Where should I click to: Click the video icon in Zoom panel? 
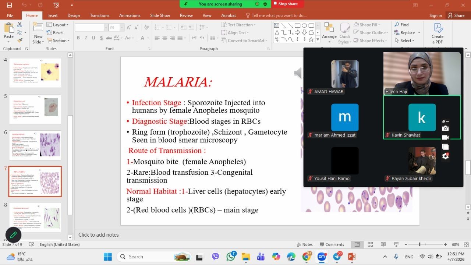tap(445, 138)
